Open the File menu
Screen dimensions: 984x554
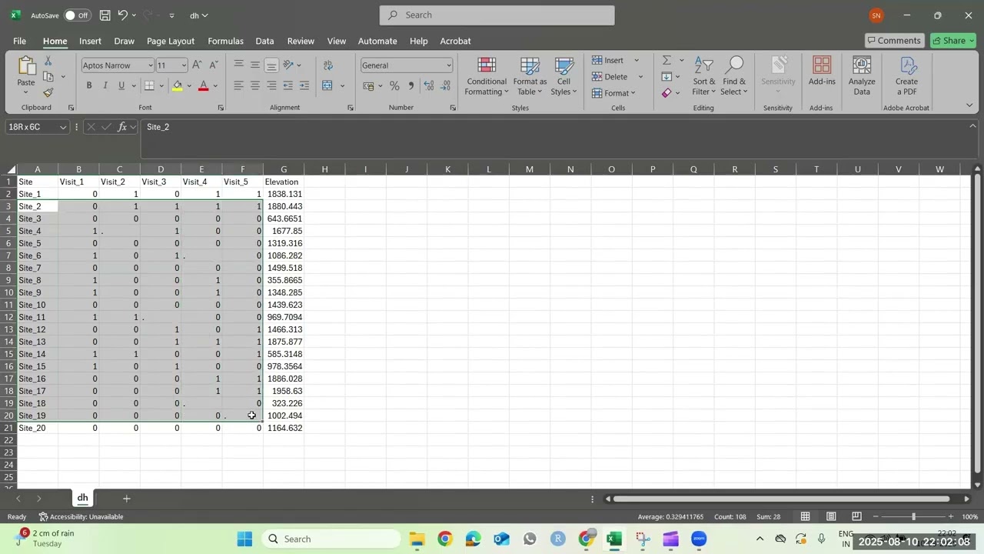tap(19, 41)
